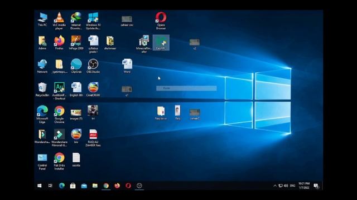Select the secrets text file icon
Viewport: 357px width, 200px height.
tap(76, 159)
